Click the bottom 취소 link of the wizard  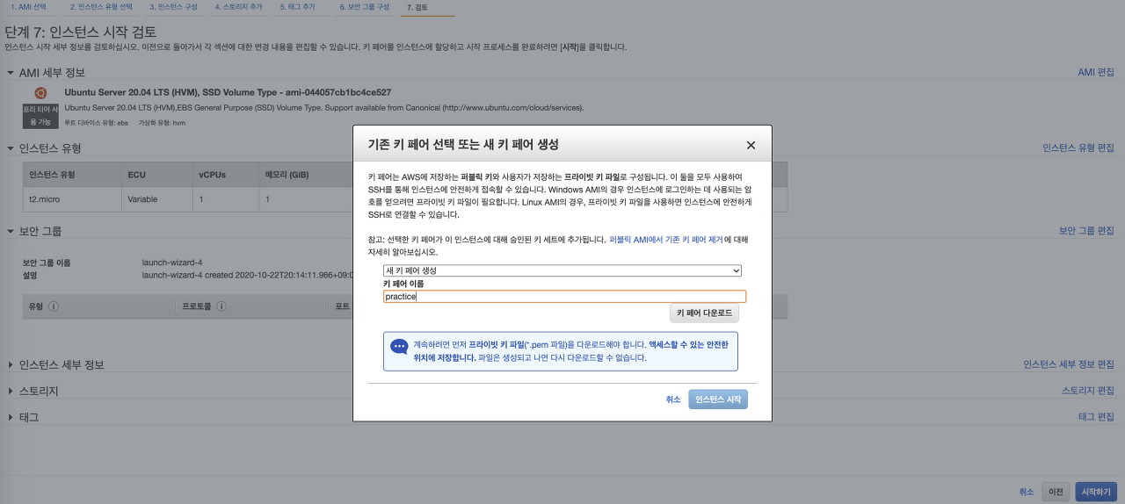(1027, 492)
